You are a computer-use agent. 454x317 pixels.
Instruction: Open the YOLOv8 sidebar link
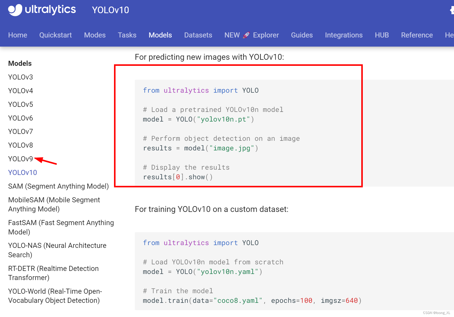(21, 145)
